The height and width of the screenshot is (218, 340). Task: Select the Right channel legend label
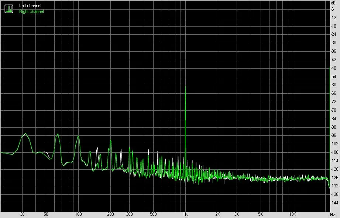pyautogui.click(x=31, y=11)
